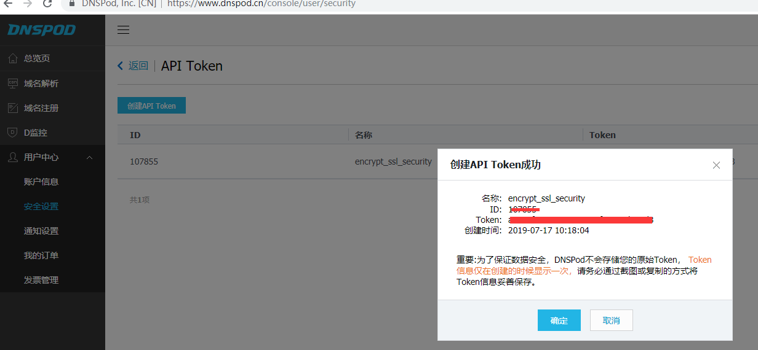
Task: Click the DNSPOD logo
Action: tap(41, 30)
